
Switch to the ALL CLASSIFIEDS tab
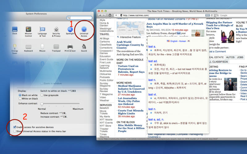219,62
